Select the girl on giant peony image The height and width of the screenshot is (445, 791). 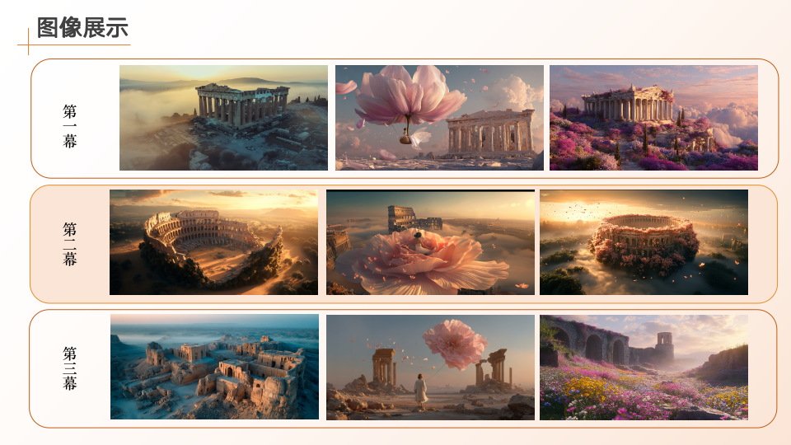(x=430, y=242)
